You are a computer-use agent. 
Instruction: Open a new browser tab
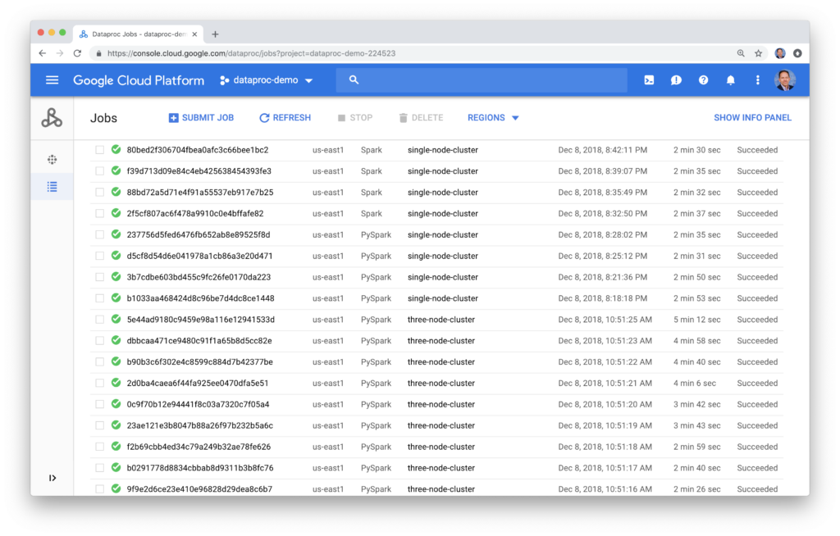click(216, 34)
